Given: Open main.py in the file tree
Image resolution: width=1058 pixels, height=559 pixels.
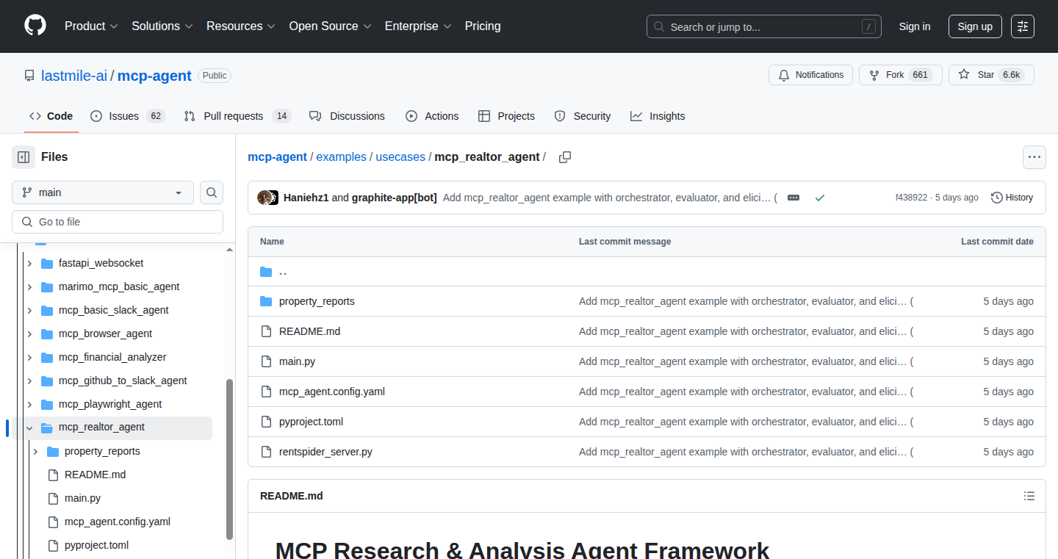Looking at the screenshot, I should point(82,498).
